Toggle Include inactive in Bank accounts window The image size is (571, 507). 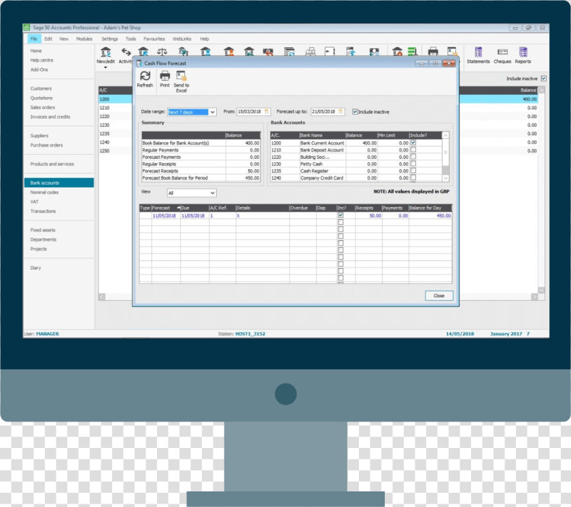(544, 79)
